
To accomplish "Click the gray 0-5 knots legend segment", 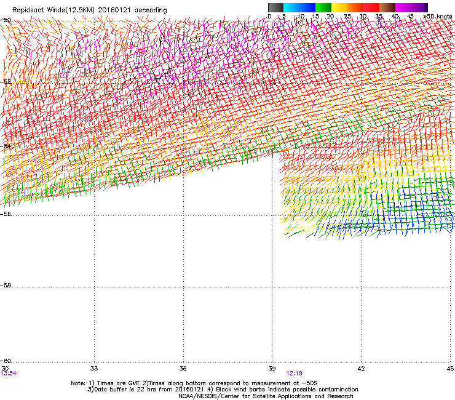I will pyautogui.click(x=275, y=7).
